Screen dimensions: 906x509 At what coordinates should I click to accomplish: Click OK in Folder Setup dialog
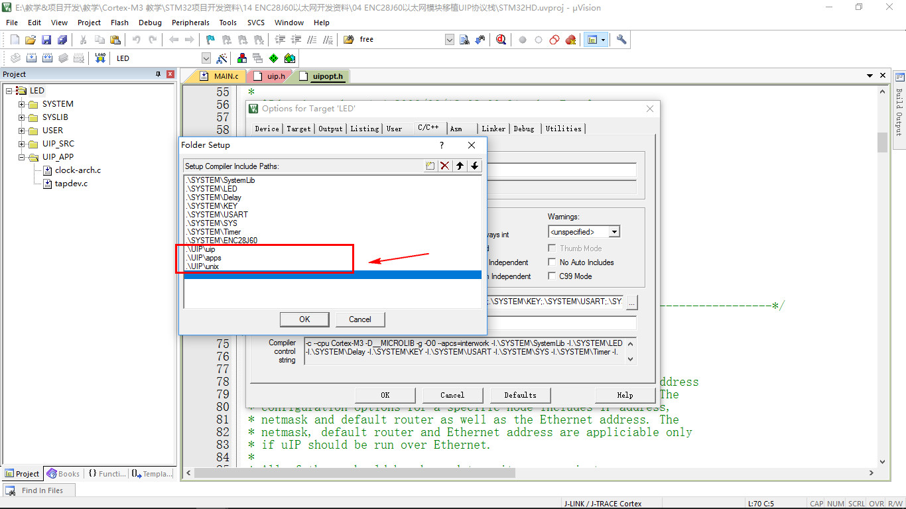304,319
